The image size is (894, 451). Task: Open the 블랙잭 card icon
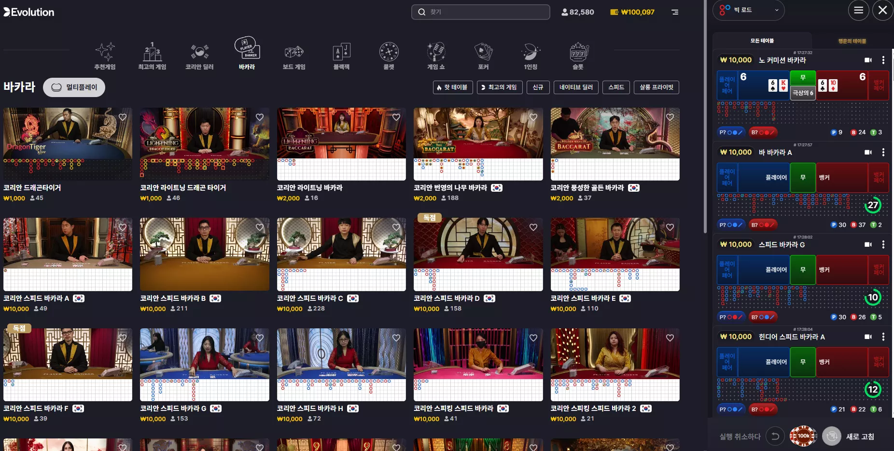[x=341, y=52]
